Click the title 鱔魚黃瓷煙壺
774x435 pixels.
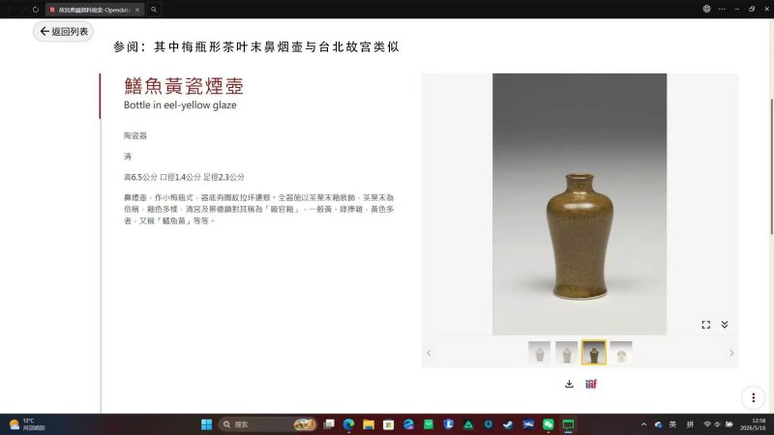(184, 86)
